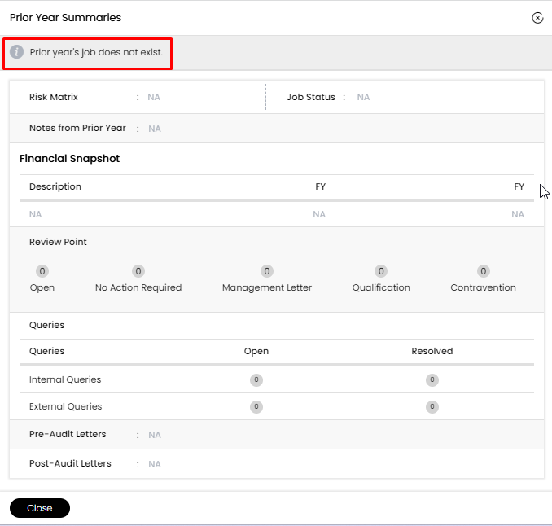Click the Qualification count badge
The height and width of the screenshot is (526, 552).
click(x=380, y=271)
